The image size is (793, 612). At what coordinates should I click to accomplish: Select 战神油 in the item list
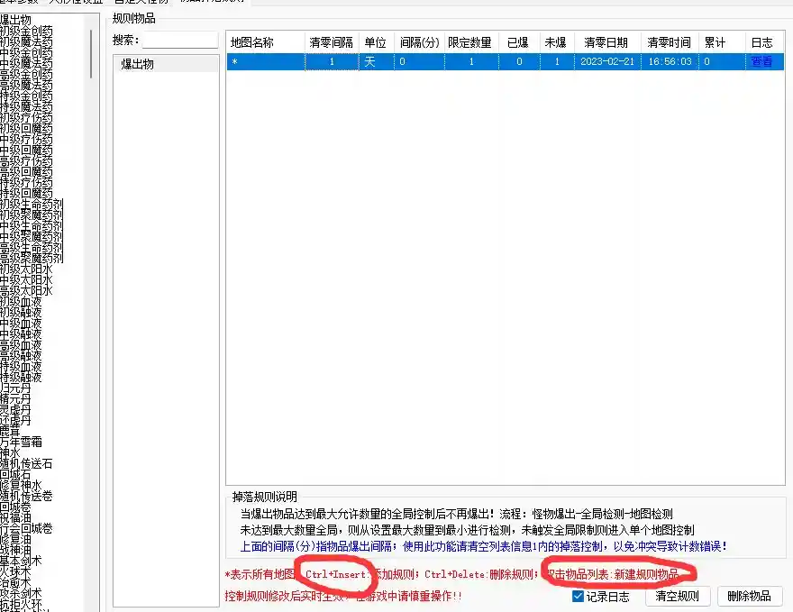(15, 551)
